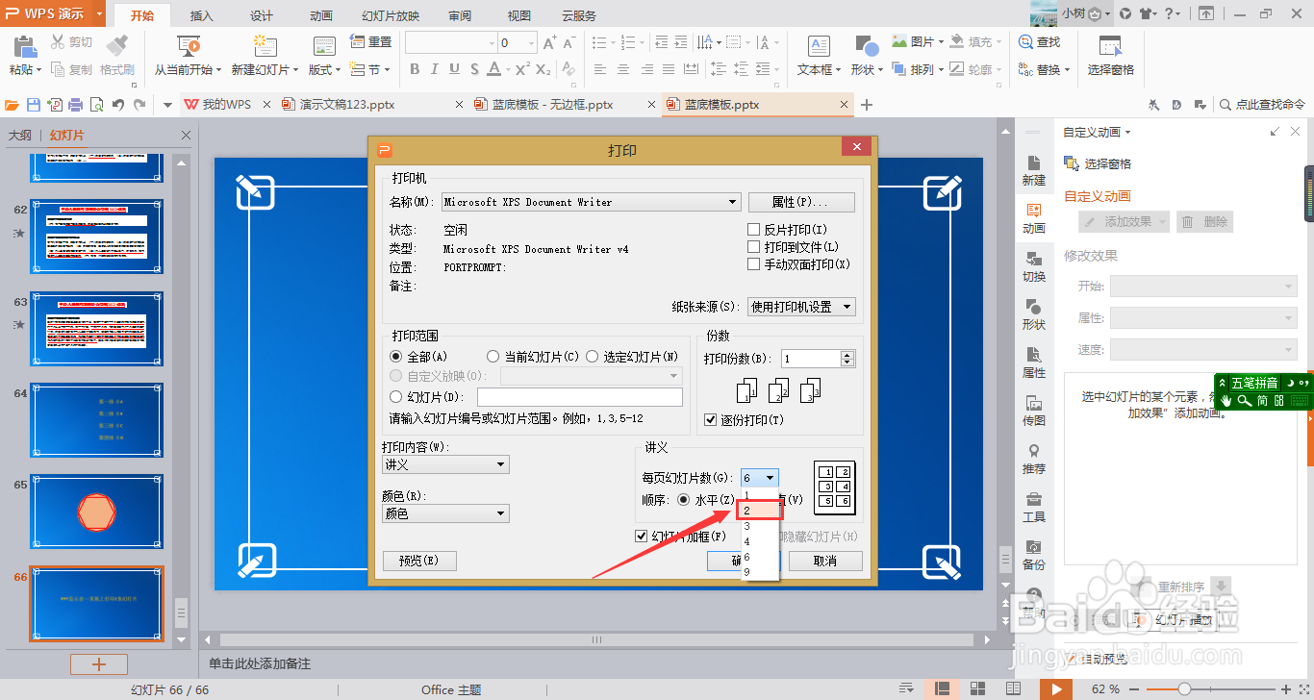Click the Cancel (取消) button
This screenshot has height=700, width=1314.
coord(825,561)
